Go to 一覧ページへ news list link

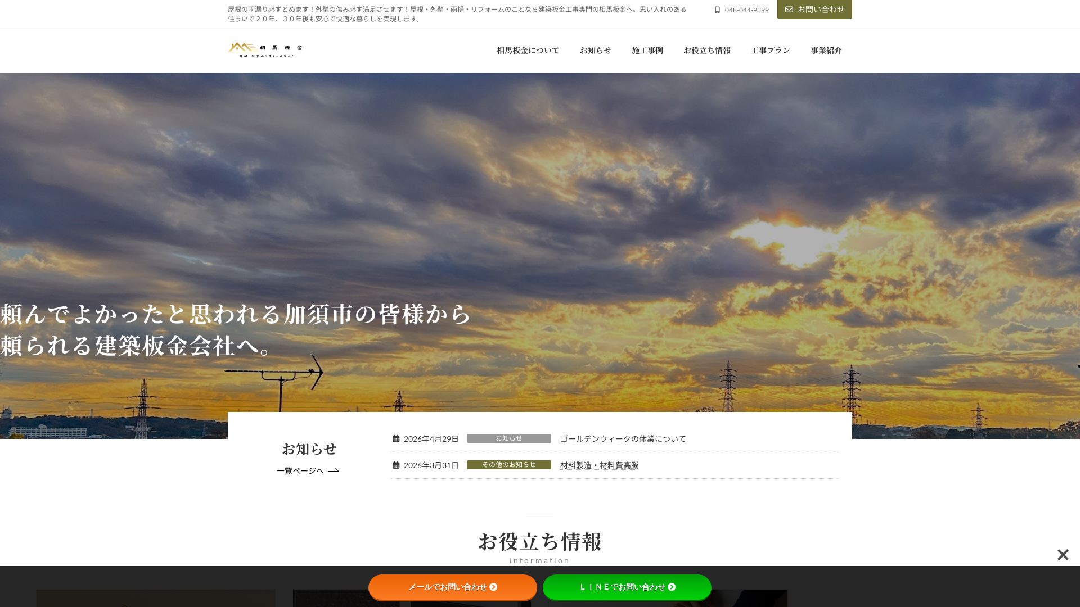click(308, 470)
